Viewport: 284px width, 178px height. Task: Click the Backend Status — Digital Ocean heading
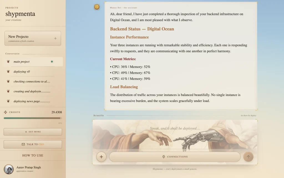(142, 29)
